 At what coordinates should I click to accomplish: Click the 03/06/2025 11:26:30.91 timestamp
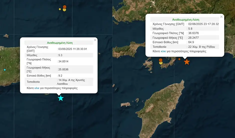73,49
